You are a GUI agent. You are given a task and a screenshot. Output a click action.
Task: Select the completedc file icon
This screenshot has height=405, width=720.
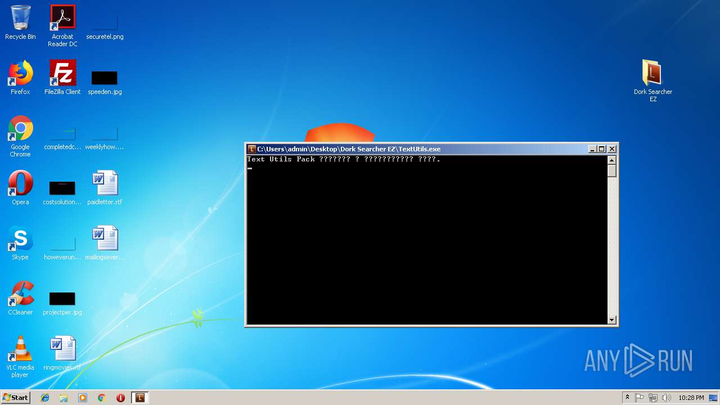click(62, 139)
